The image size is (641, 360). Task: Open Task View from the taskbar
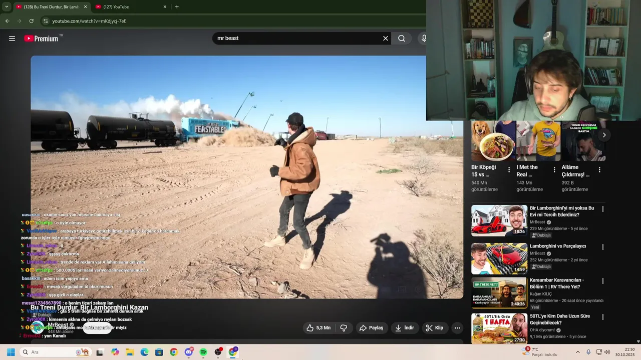point(100,352)
